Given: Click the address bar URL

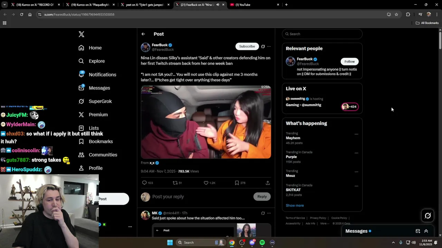Looking at the screenshot, I should coord(79,14).
